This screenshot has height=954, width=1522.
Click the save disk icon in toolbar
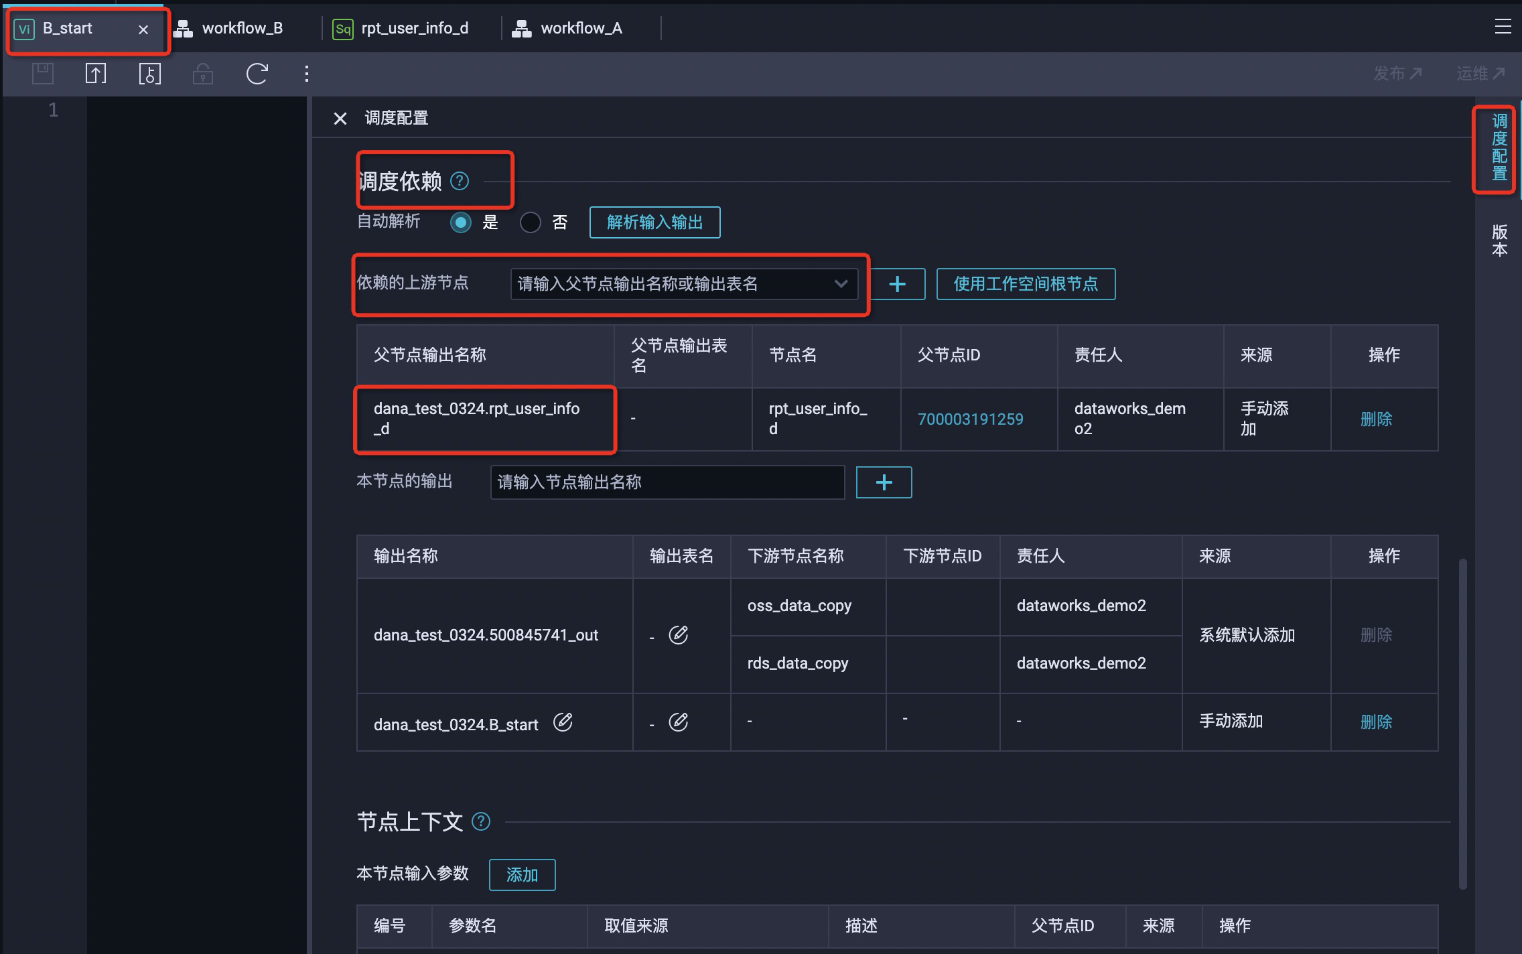coord(43,73)
